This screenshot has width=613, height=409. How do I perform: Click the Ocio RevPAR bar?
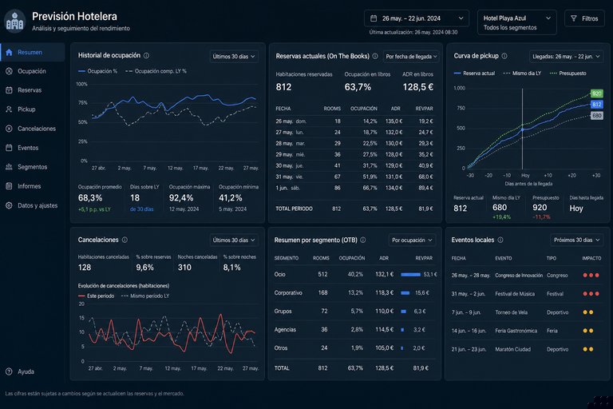[410, 274]
